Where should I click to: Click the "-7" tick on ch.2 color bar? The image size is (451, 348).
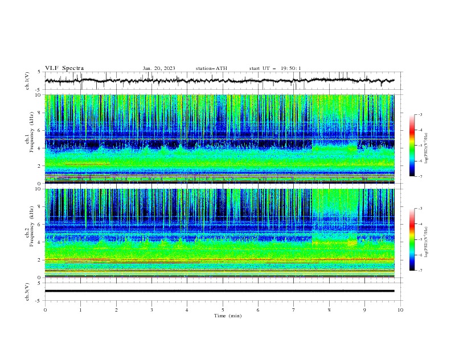[x=420, y=271]
